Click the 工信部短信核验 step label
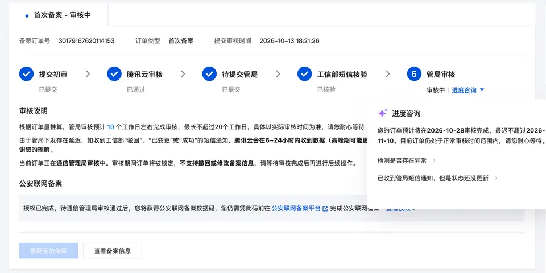 tap(342, 74)
